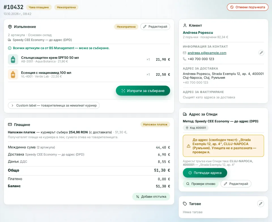Add discount via Добави отстъпка
Screen dimensions: 272x222
click(x=151, y=197)
